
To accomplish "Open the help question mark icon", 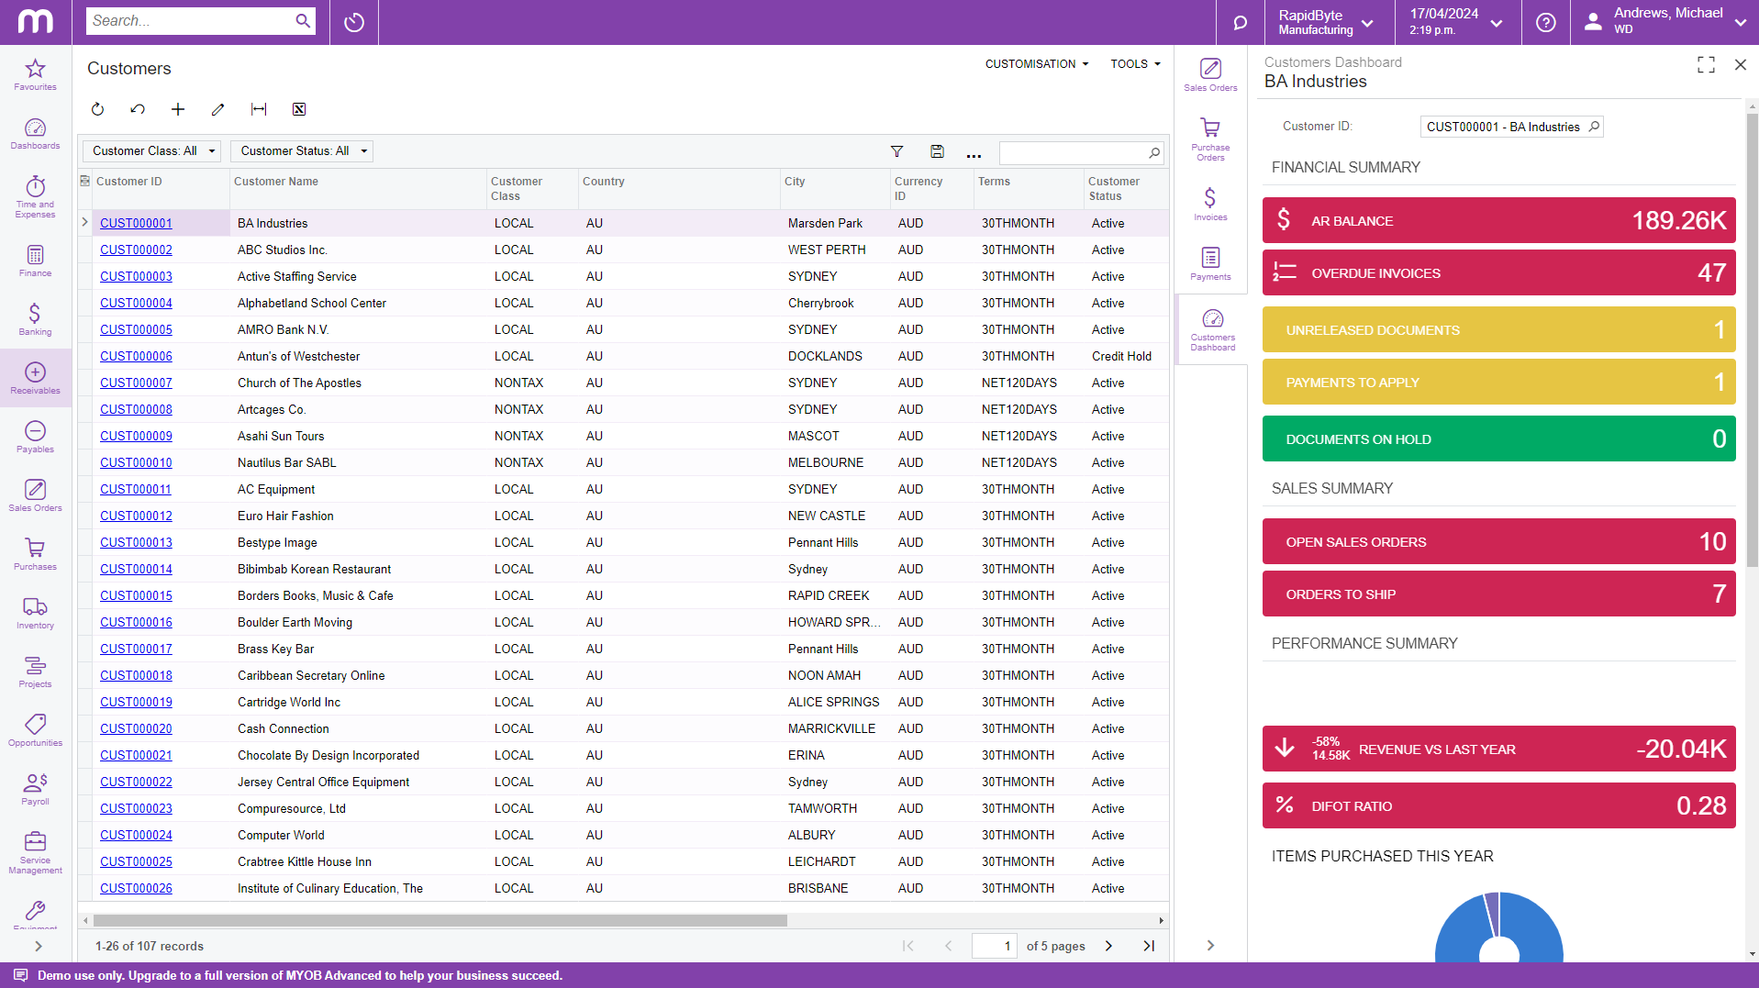I will click(x=1545, y=22).
